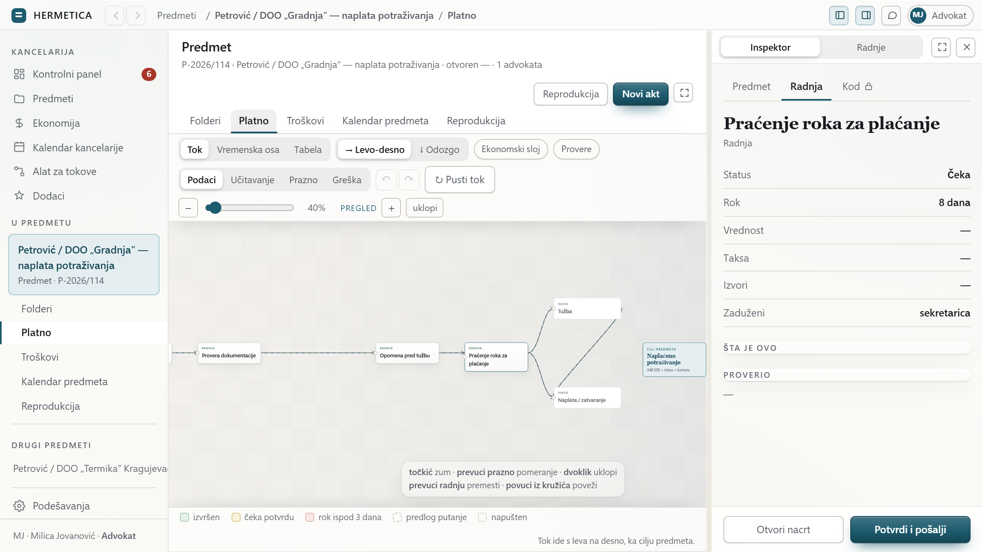Click the canvas fullscreen icon beside Novi akt
Screen dimensions: 982x552
pyautogui.click(x=684, y=93)
